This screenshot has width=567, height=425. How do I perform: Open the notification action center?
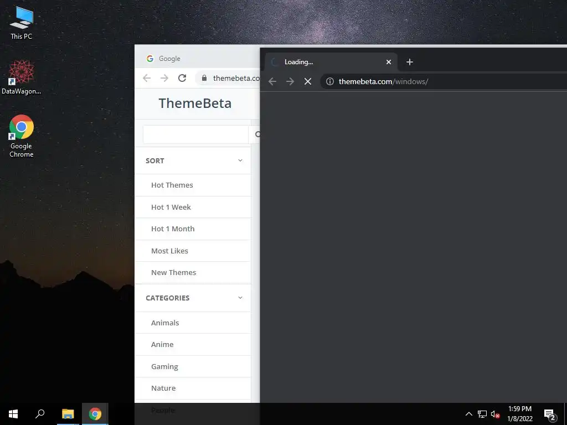pyautogui.click(x=550, y=414)
